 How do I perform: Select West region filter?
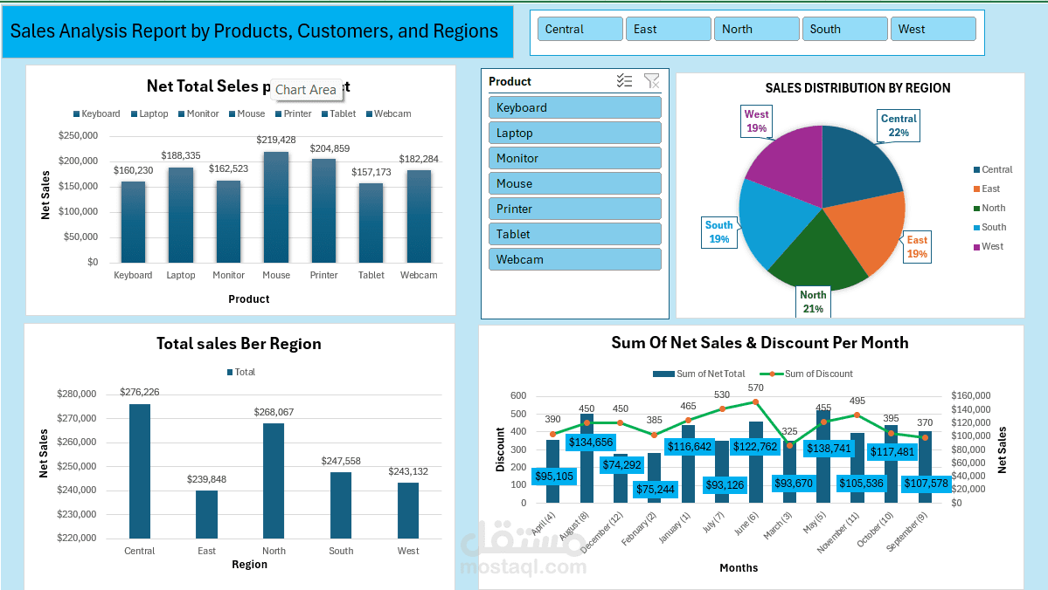pos(933,30)
